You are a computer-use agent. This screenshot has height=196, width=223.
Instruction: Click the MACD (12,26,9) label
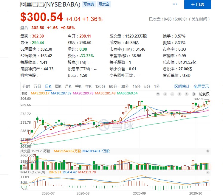click(x=33, y=172)
